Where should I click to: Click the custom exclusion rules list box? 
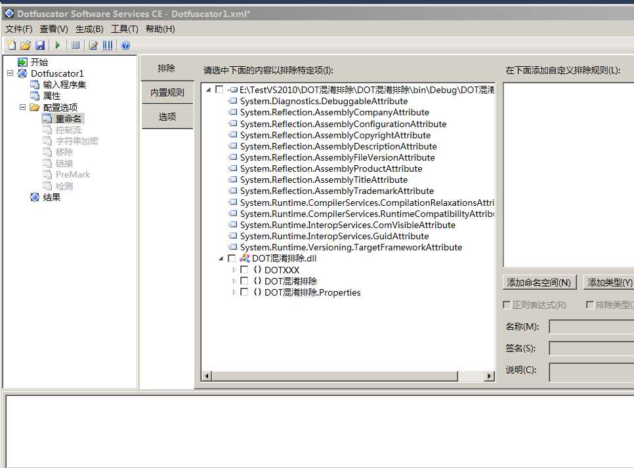point(568,174)
